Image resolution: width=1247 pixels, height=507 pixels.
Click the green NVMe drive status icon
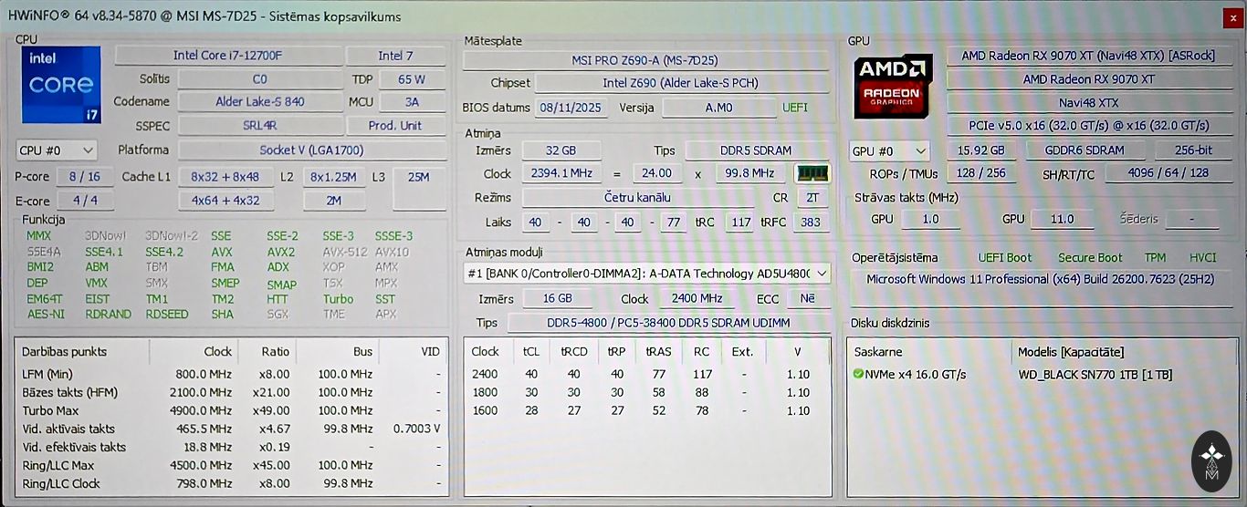pos(858,374)
